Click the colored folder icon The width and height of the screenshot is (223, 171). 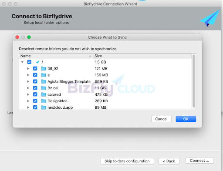(43, 94)
